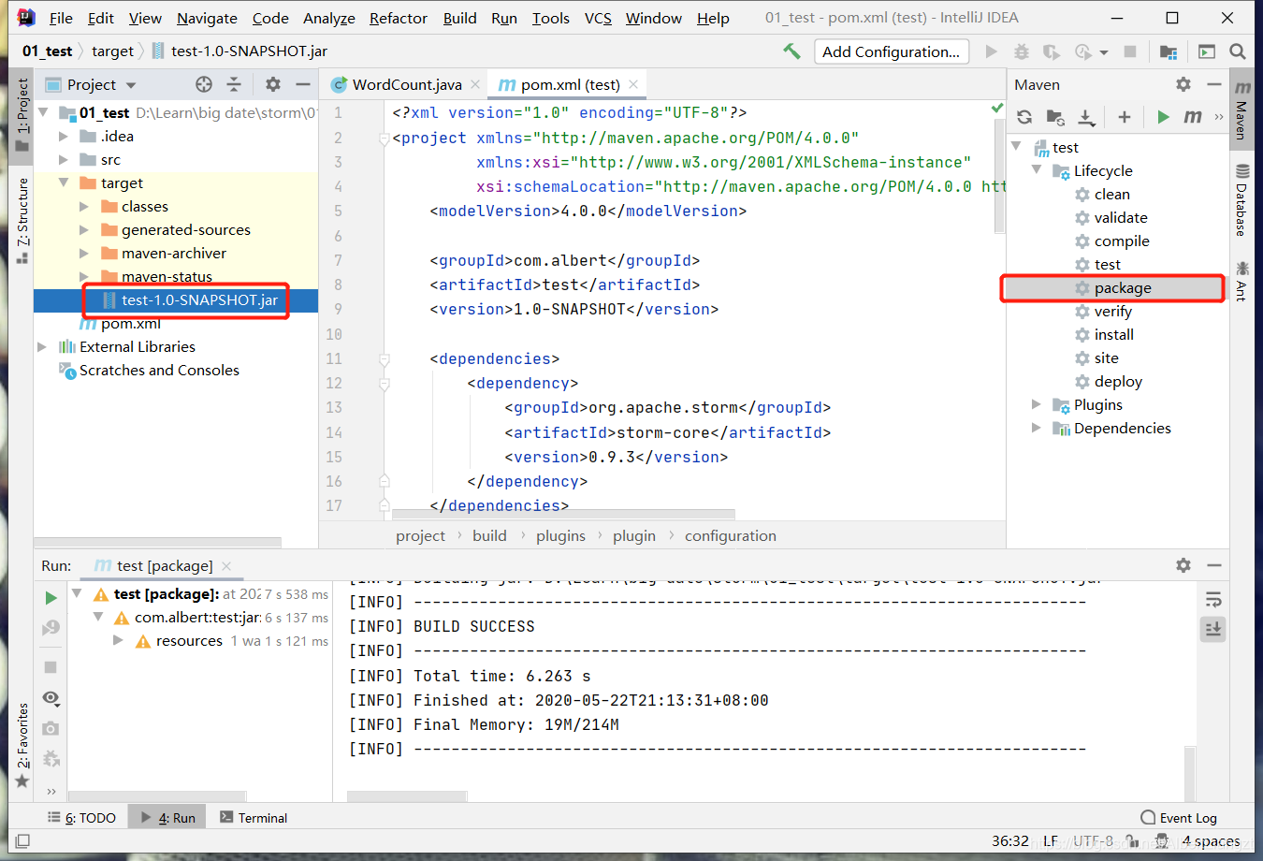Viewport: 1263px width, 861px height.
Task: Click Add Configuration... button
Action: coord(891,51)
